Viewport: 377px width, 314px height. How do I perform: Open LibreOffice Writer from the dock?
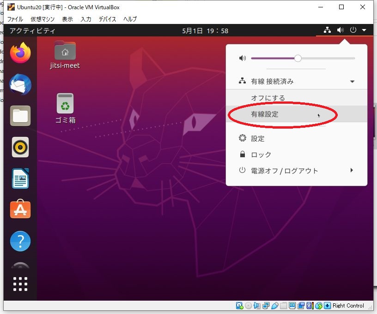(x=20, y=178)
